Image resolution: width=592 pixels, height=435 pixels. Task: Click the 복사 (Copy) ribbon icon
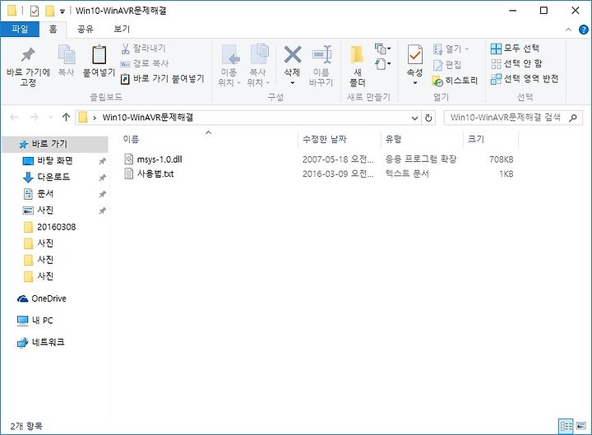(x=67, y=60)
